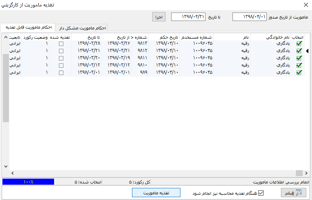Select احکام ماموریت قابل تغذیه tab
The width and height of the screenshot is (312, 200).
[x=28, y=27]
